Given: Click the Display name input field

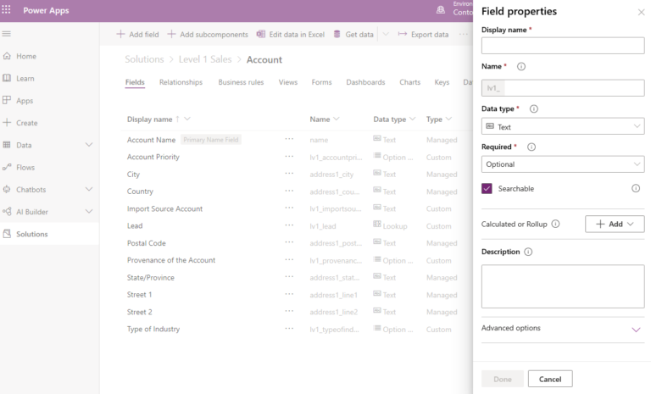Looking at the screenshot, I should 563,46.
